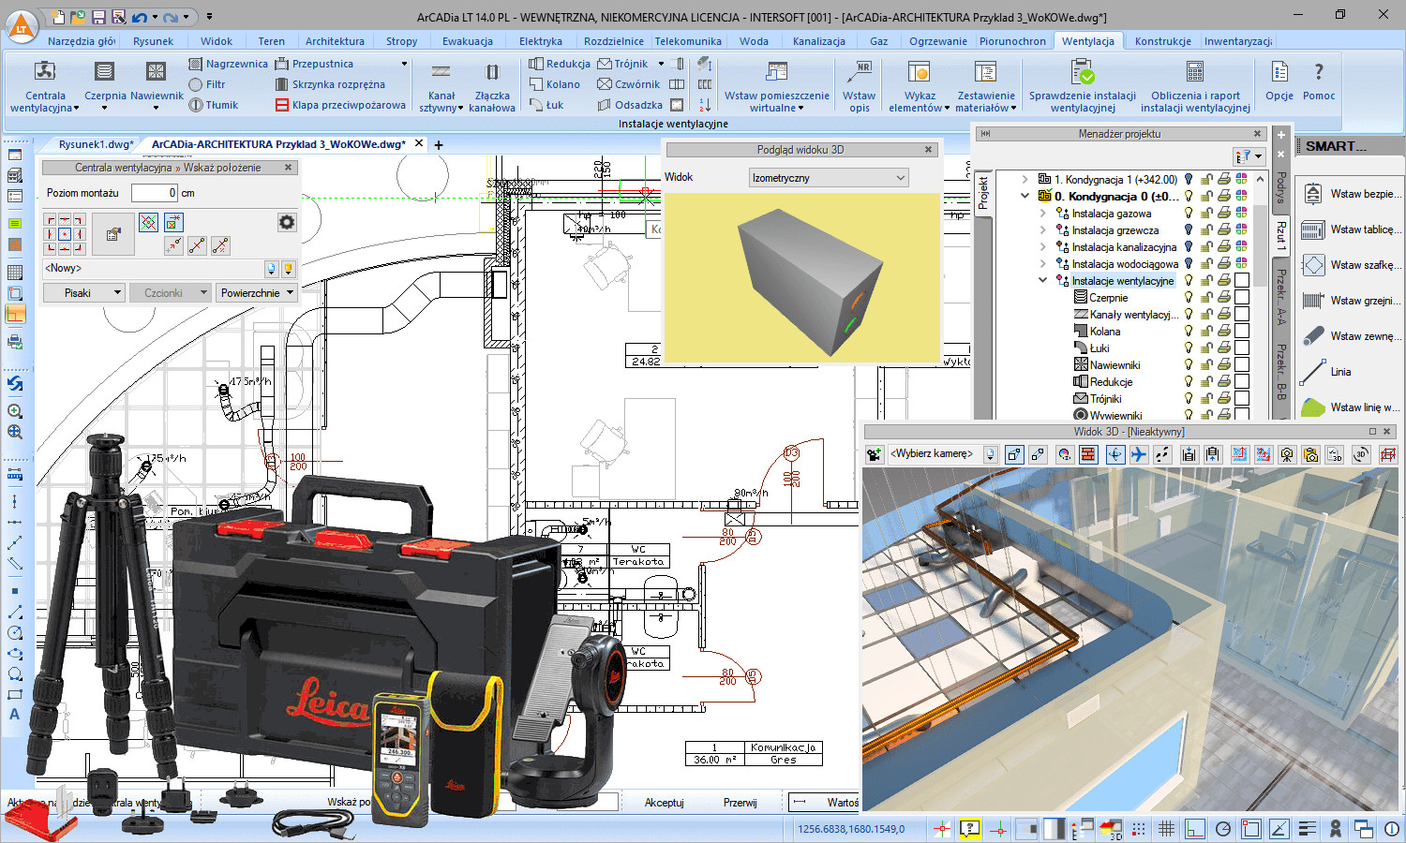Add a new drawing tab with plus
Screen dimensions: 1406x843
438,144
